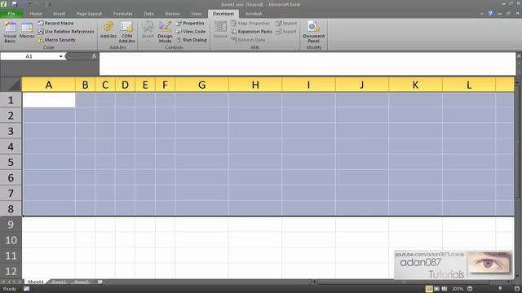This screenshot has width=522, height=293.
Task: Open the Document Panel
Action: (x=313, y=33)
